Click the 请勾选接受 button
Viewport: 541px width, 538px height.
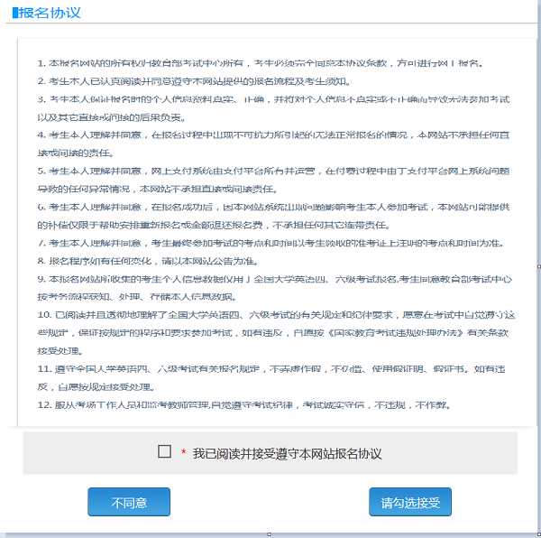coord(410,502)
